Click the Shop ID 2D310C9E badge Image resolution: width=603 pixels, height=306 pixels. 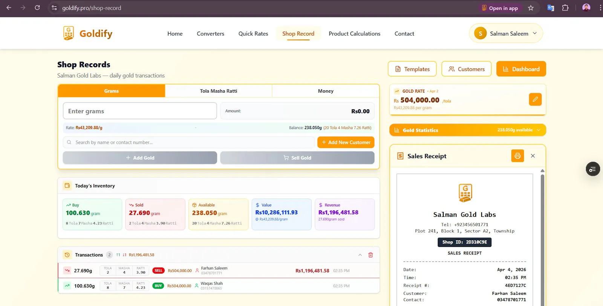point(465,242)
